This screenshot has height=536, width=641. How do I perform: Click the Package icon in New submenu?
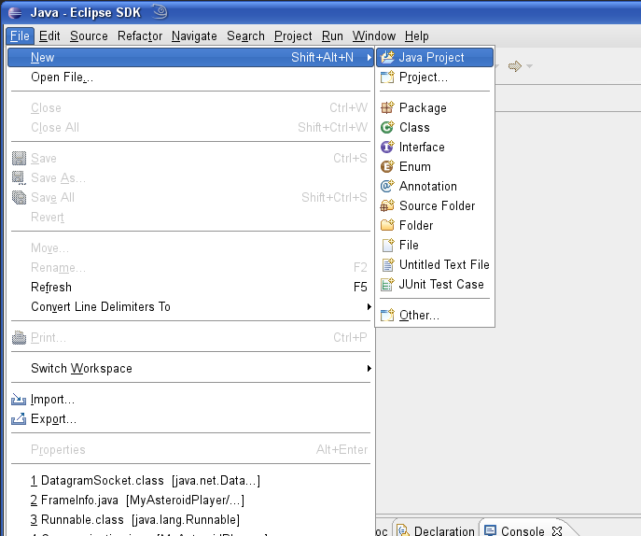(x=387, y=107)
